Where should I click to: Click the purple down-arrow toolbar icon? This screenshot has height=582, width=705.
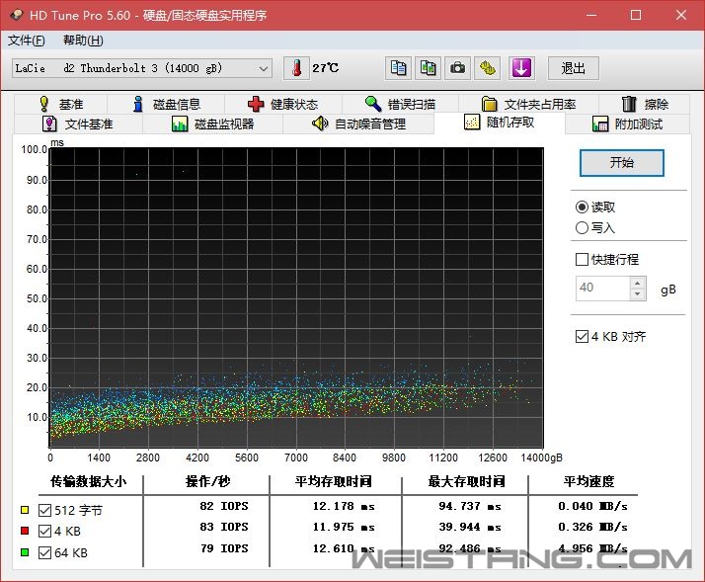point(521,68)
